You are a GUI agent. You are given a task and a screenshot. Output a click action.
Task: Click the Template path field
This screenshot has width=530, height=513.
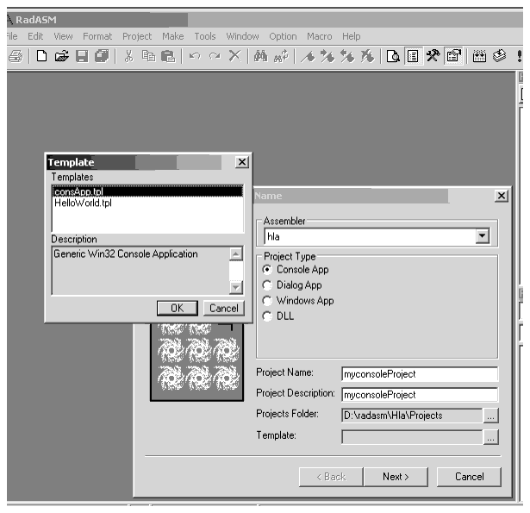click(412, 437)
